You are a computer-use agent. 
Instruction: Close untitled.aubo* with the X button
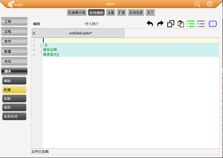(x=34, y=33)
